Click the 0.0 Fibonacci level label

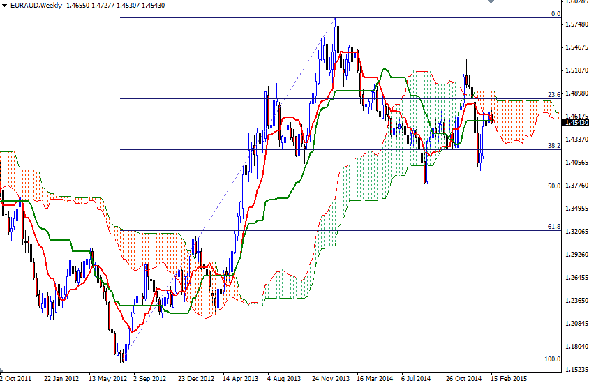[556, 14]
